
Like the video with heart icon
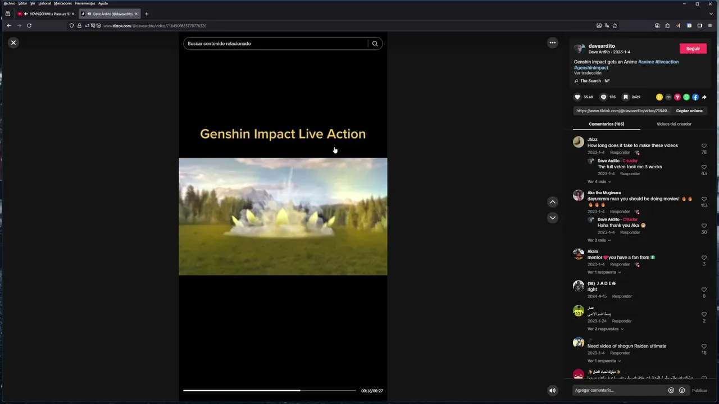[577, 97]
